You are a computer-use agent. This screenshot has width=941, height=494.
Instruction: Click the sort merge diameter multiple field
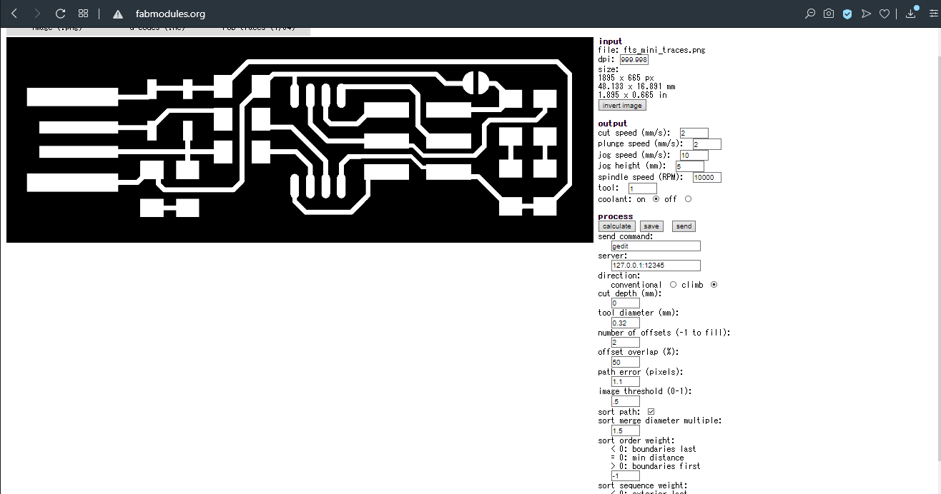pos(626,430)
